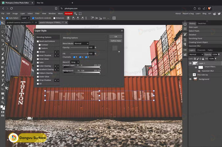Select the Eyedropper tool
This screenshot has width=222, height=147.
[x=3, y=45]
